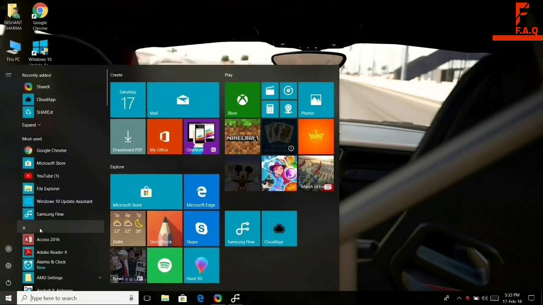
Task: Open the orange King game tile
Action: click(x=316, y=137)
